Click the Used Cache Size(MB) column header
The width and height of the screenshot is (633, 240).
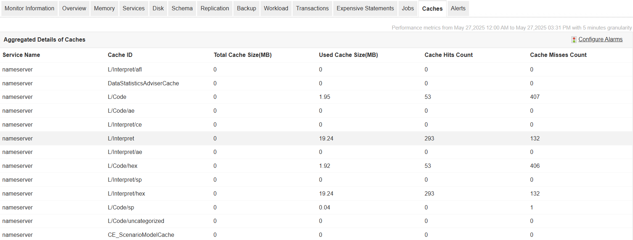348,55
